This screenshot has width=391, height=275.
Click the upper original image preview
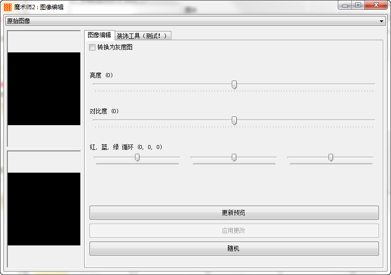(44, 89)
